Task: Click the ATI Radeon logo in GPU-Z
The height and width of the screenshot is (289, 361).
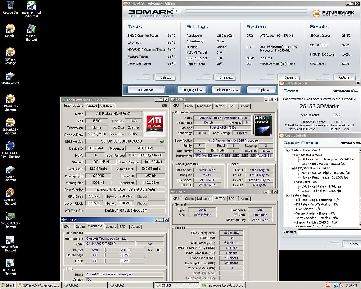Action: tap(155, 123)
